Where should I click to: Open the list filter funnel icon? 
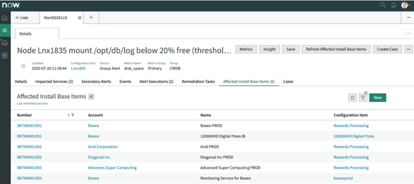coord(363,98)
